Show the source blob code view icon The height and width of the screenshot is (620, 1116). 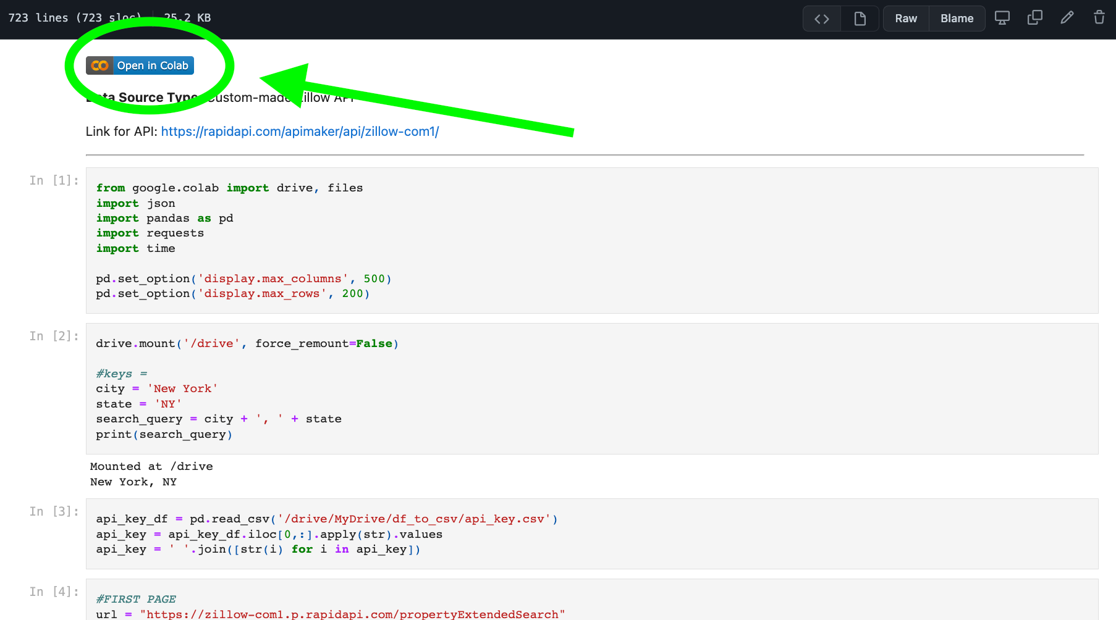(822, 19)
